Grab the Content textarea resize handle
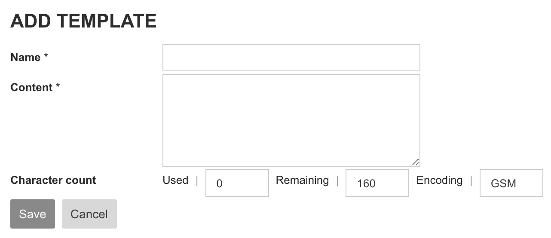The image size is (551, 238). coord(416,162)
